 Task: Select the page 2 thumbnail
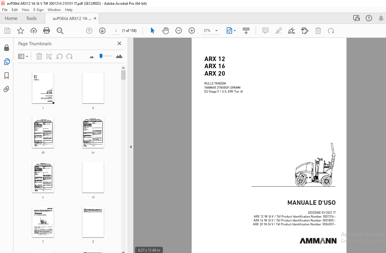tap(93, 222)
